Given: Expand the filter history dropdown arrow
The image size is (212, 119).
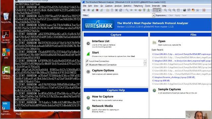Looking at the screenshot, I should [153, 16].
